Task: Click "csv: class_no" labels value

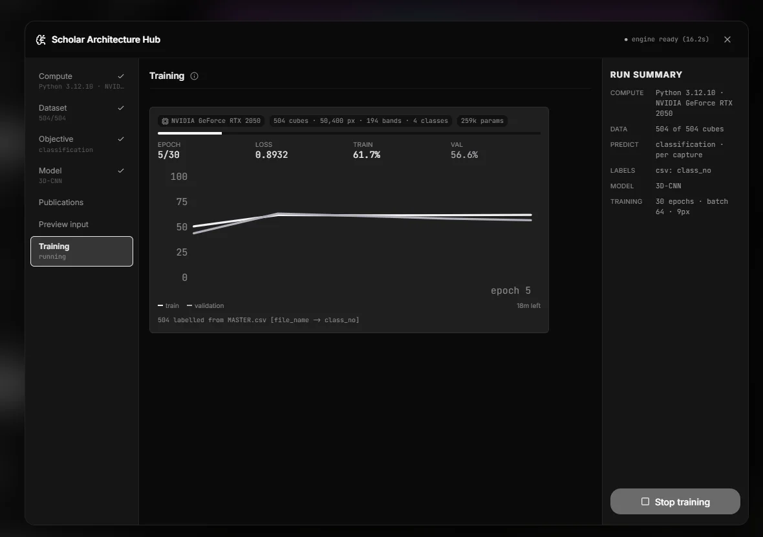Action: 683,170
